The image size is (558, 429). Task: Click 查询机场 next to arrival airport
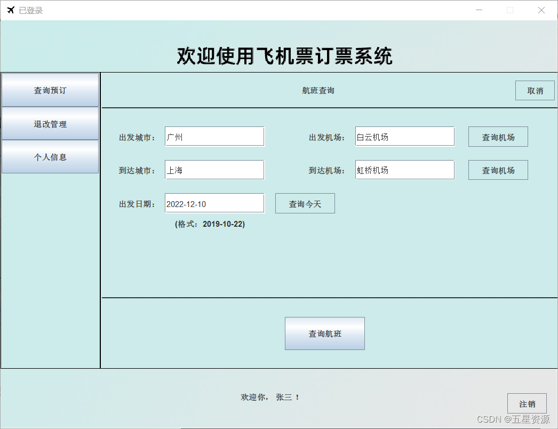(498, 170)
